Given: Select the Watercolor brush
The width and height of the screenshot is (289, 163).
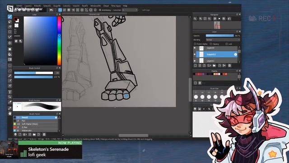Looking at the screenshot, I should click(x=35, y=130).
